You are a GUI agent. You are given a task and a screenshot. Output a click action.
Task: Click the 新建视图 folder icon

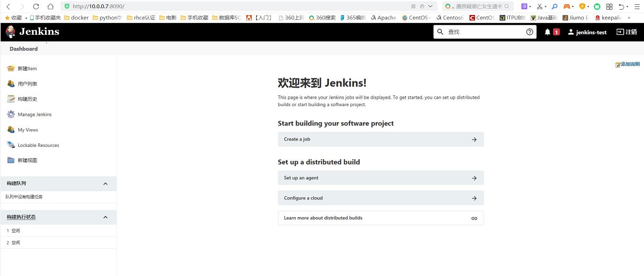tap(11, 160)
